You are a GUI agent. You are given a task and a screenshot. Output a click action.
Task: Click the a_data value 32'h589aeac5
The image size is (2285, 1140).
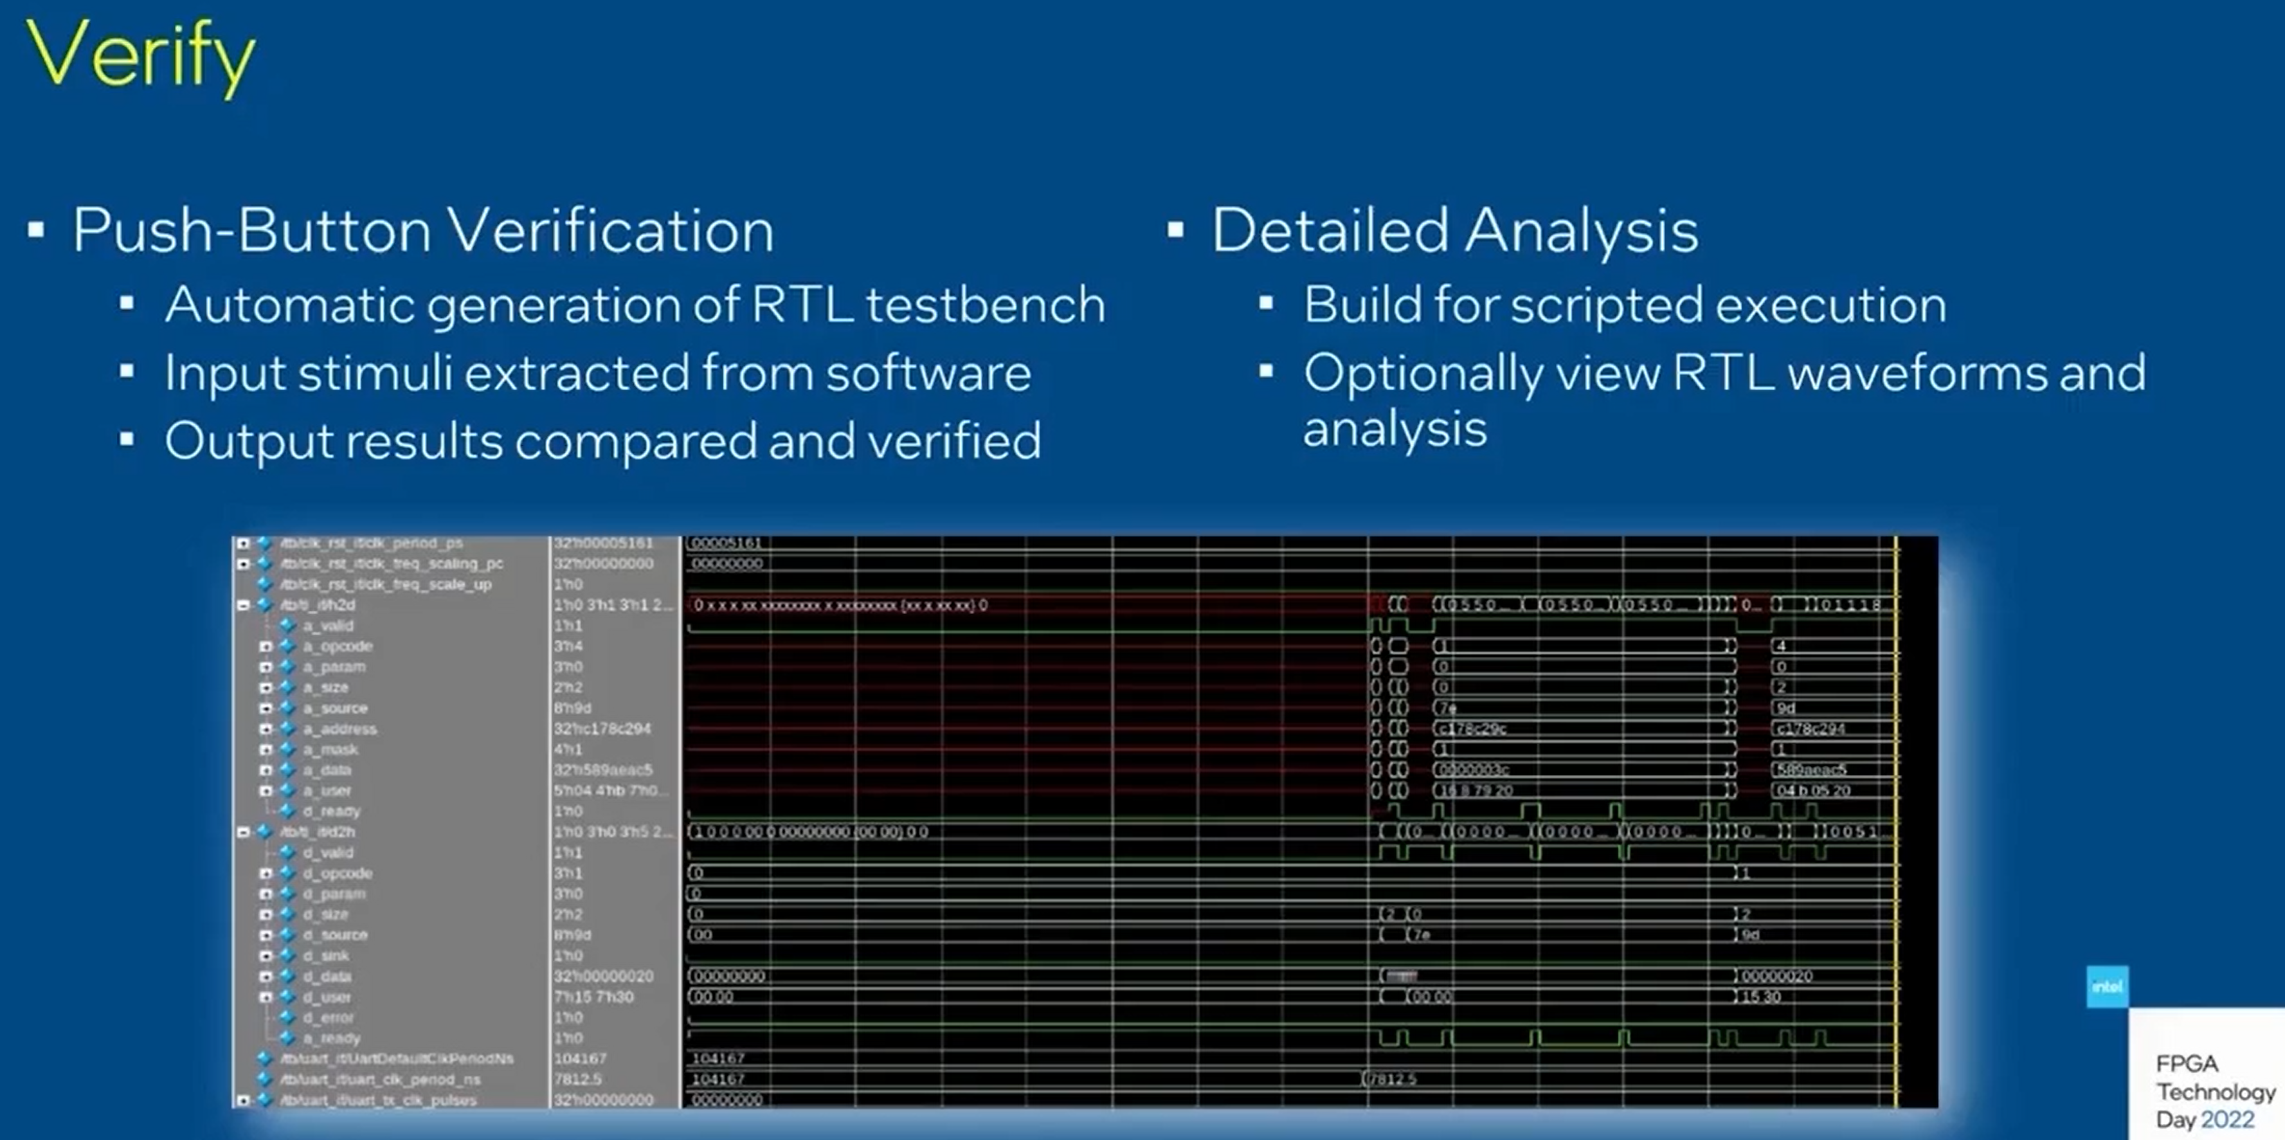pos(603,770)
